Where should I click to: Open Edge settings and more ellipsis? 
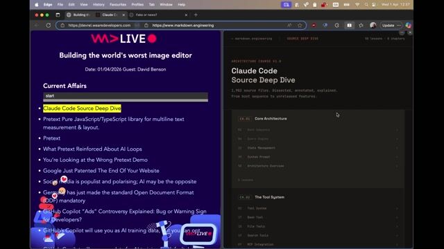pos(399,26)
